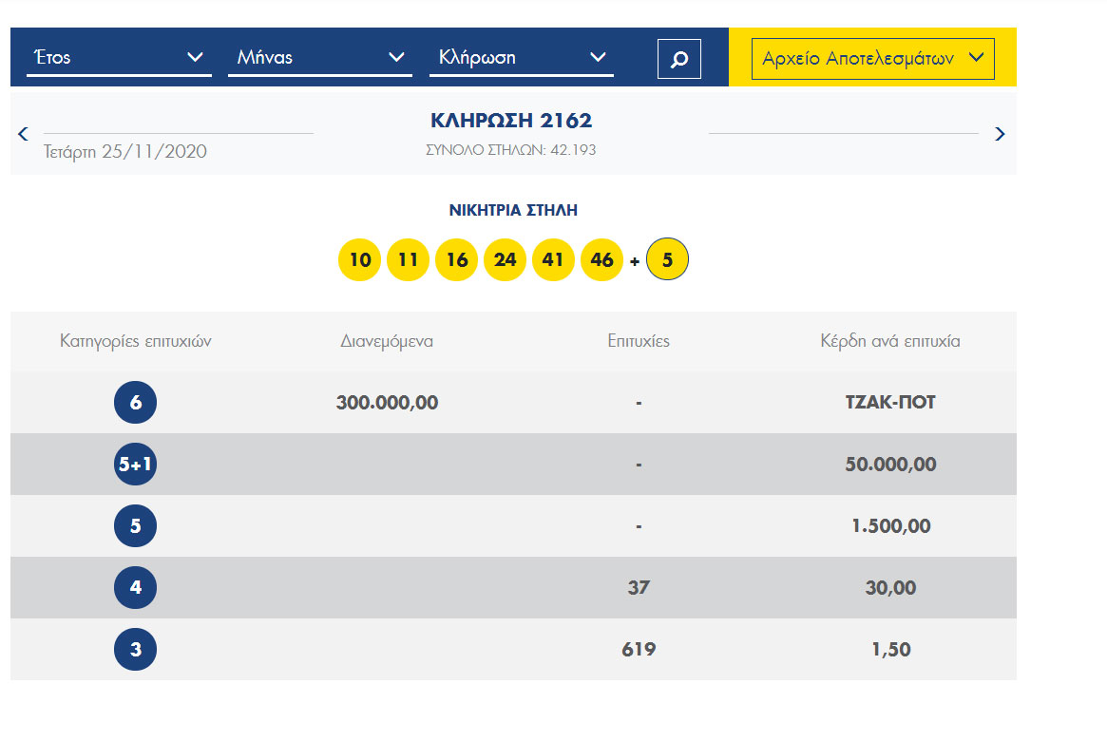The height and width of the screenshot is (741, 1107).
Task: Click the yellow ball number 46
Action: pos(601,260)
